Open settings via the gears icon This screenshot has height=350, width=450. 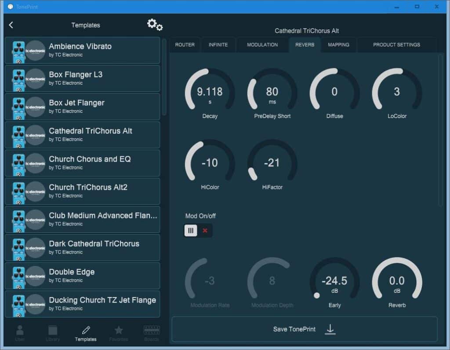pyautogui.click(x=155, y=25)
